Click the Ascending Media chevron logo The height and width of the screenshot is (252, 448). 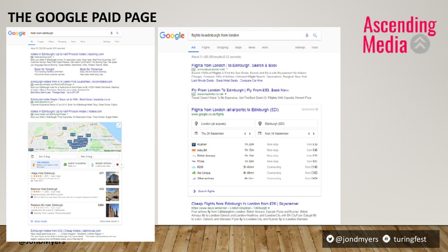click(x=420, y=44)
